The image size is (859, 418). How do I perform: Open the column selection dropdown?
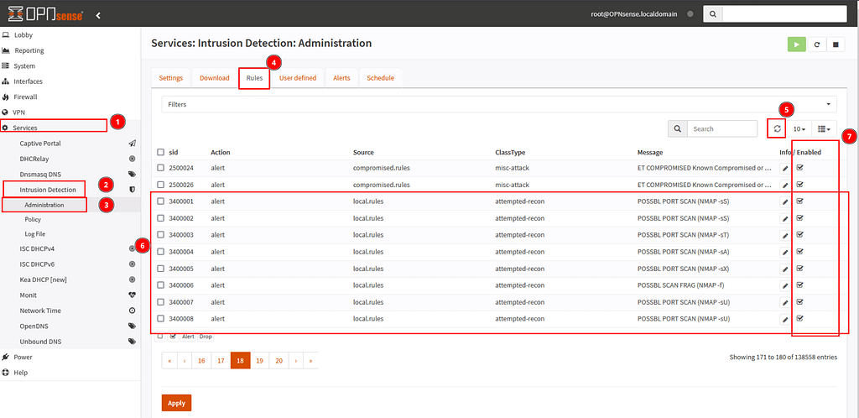pos(824,128)
